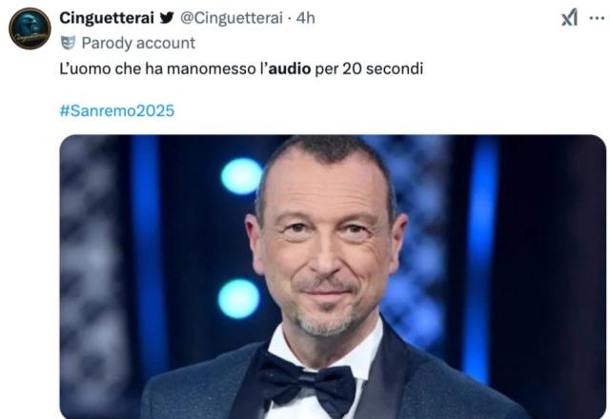Click the bold word audio in the tweet
The height and width of the screenshot is (419, 610).
(290, 69)
